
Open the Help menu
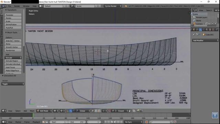pos(34,6)
